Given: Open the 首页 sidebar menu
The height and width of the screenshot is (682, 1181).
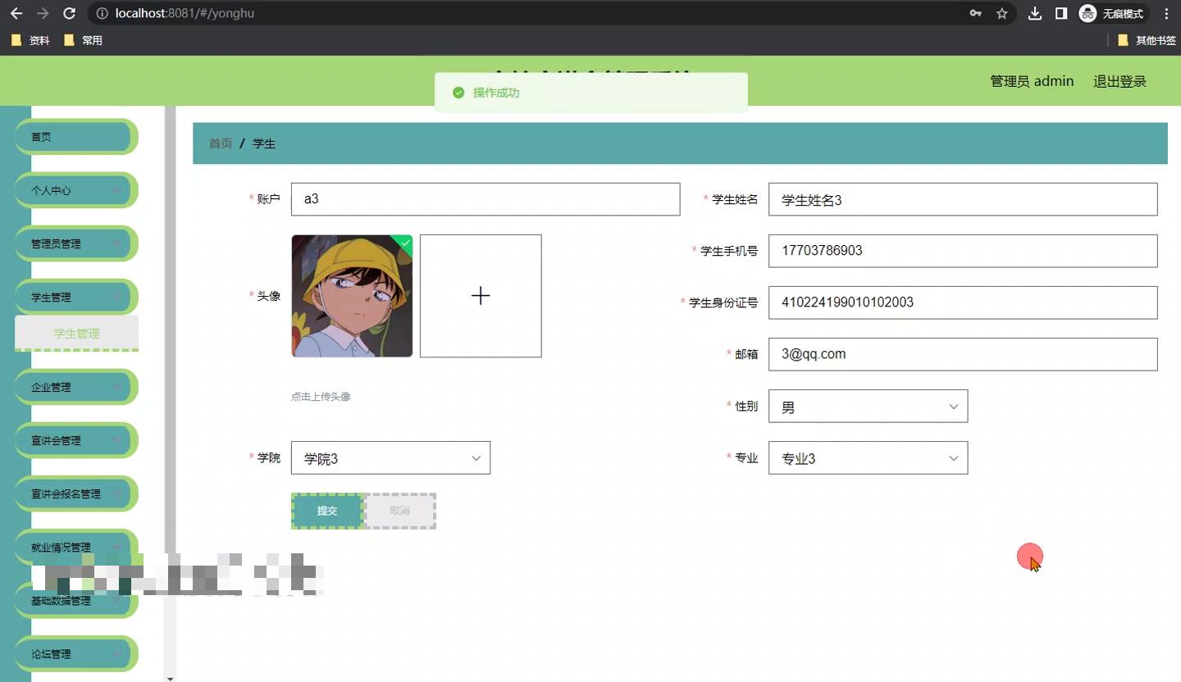Looking at the screenshot, I should pyautogui.click(x=75, y=137).
